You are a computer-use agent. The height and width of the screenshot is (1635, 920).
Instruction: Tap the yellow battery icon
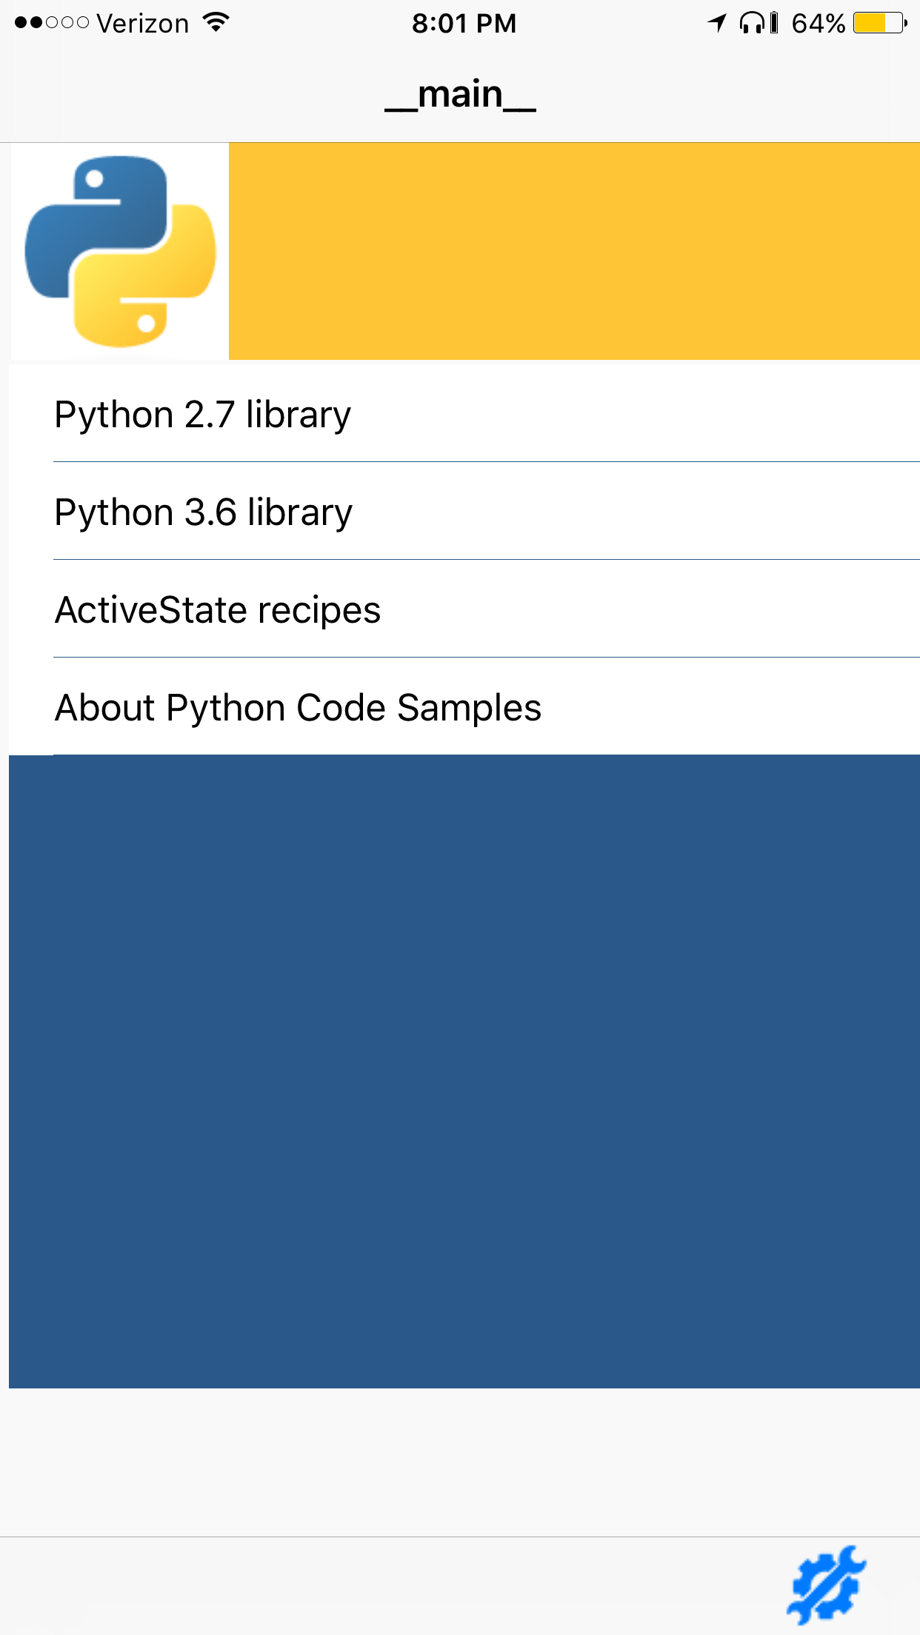pyautogui.click(x=879, y=23)
